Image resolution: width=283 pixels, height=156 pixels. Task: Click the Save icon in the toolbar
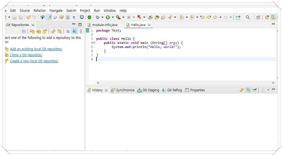14,17
